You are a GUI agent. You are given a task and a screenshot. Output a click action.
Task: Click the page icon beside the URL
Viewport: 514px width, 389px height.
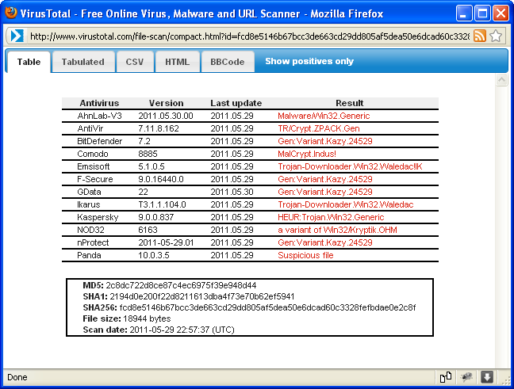coord(17,36)
